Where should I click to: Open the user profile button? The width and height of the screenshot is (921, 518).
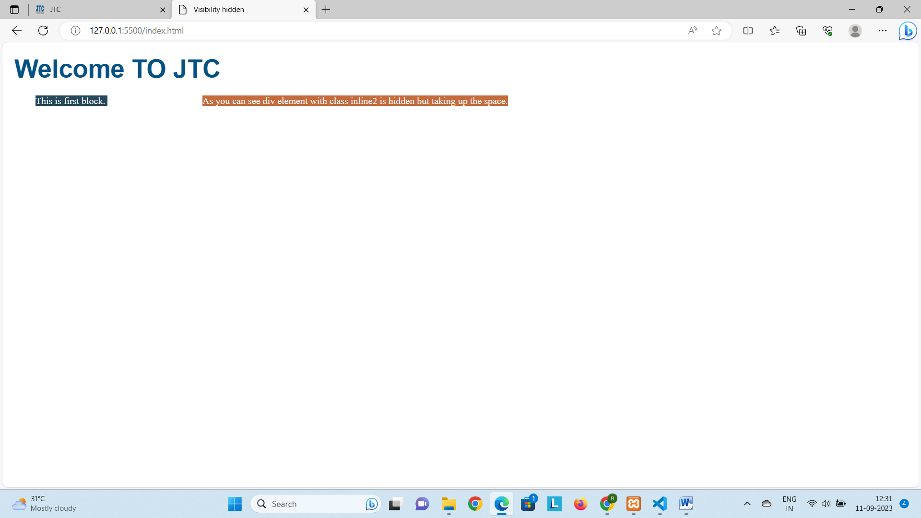coord(855,31)
